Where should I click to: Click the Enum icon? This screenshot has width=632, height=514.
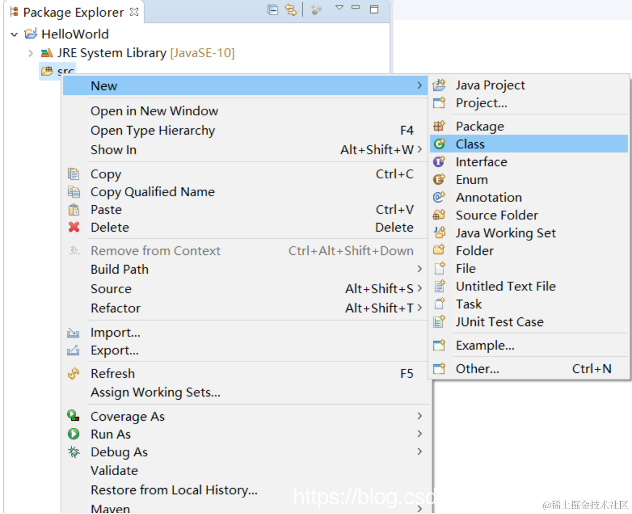pos(439,179)
